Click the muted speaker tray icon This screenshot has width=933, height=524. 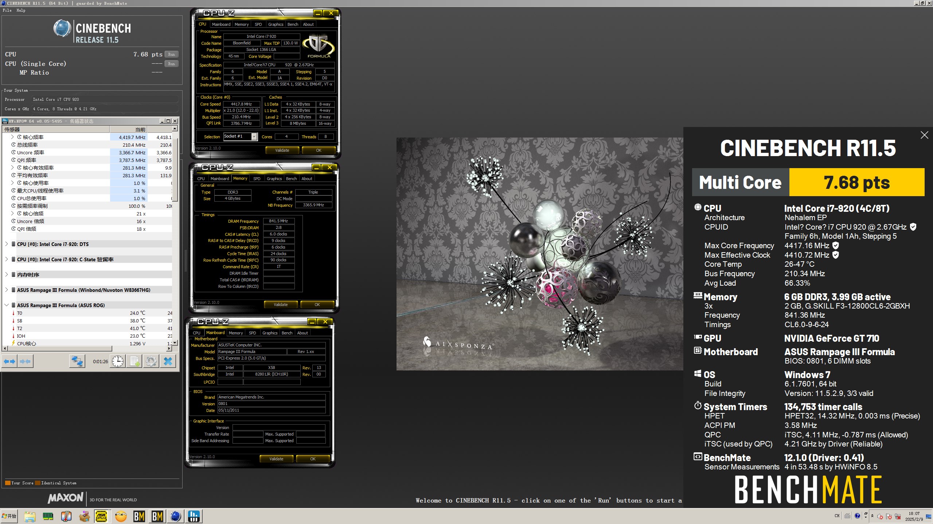880,516
